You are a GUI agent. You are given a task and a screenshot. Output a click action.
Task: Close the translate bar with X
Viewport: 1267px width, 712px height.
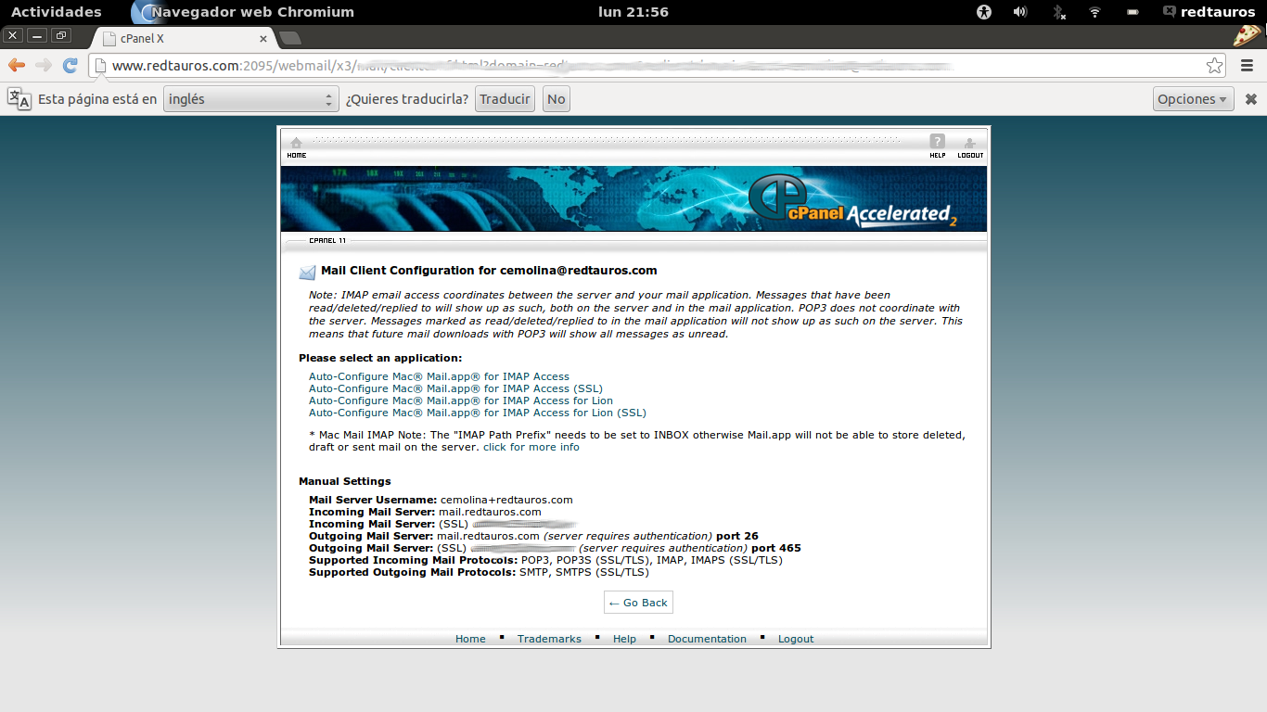tap(1251, 99)
